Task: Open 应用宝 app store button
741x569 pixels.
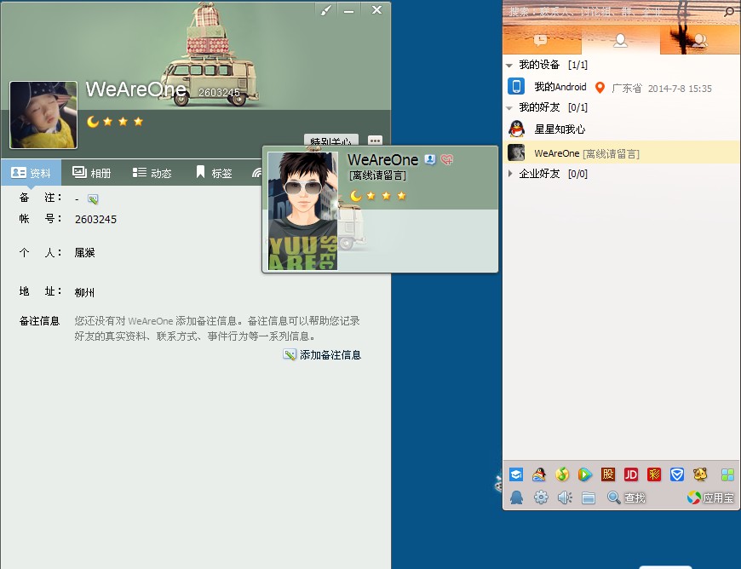Action: pyautogui.click(x=710, y=497)
